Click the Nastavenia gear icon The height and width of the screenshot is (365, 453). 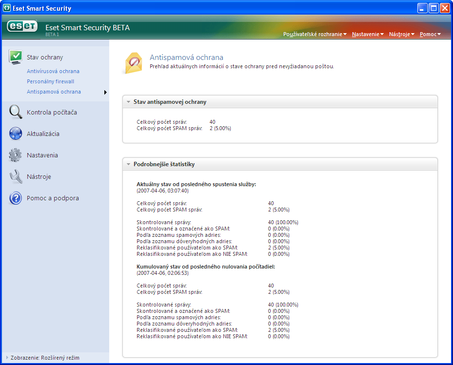click(15, 155)
